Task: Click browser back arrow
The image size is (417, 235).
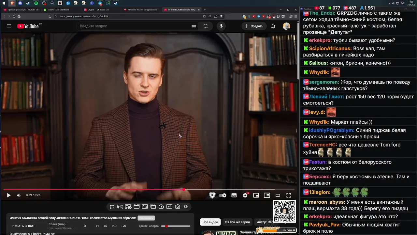Action: pos(5,16)
